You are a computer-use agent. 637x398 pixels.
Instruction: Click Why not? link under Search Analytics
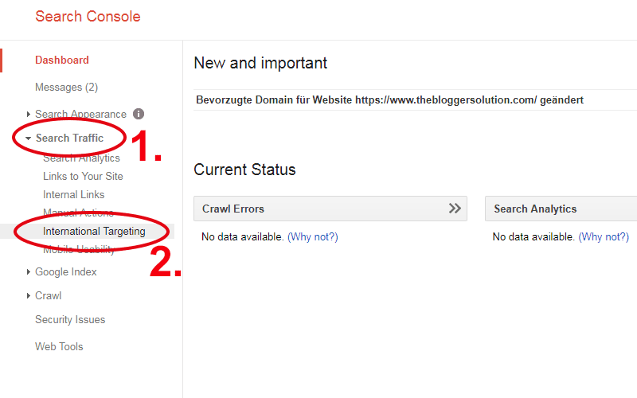(604, 236)
